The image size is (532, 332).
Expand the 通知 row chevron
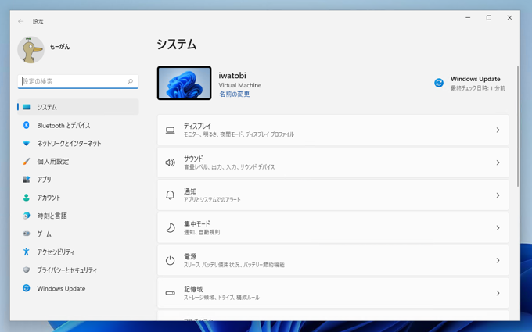tap(498, 195)
